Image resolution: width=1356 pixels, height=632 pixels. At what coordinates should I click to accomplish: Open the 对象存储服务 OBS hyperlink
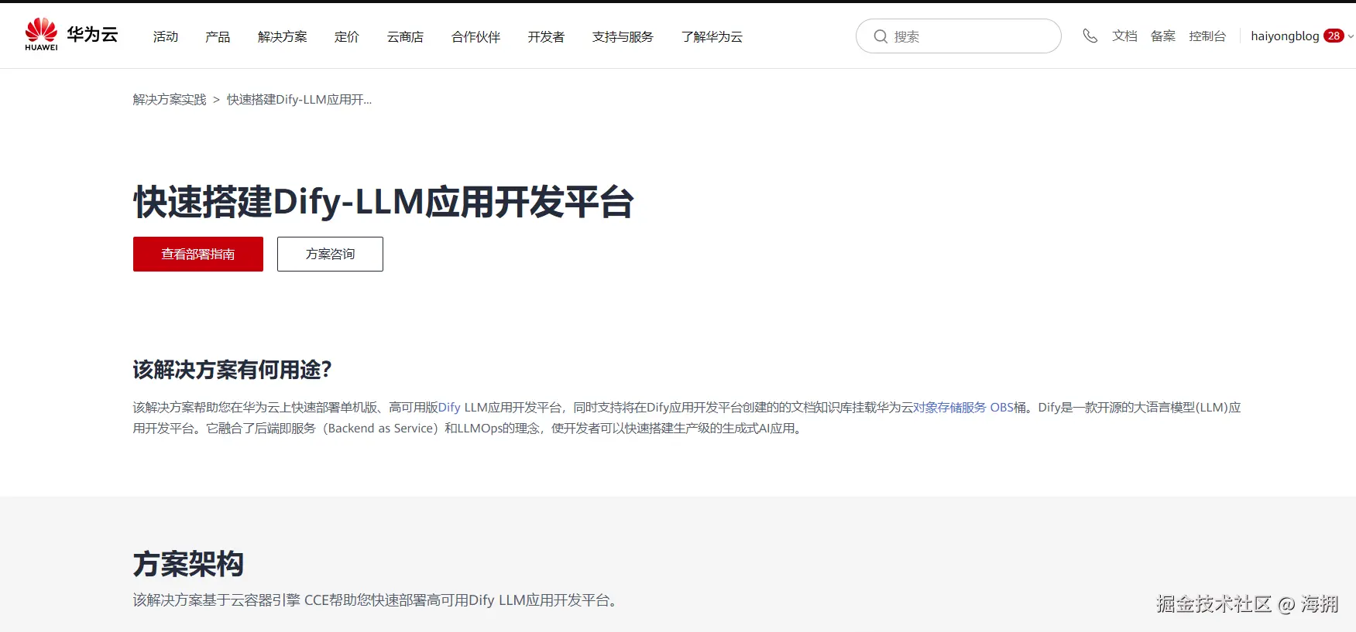[x=963, y=408]
